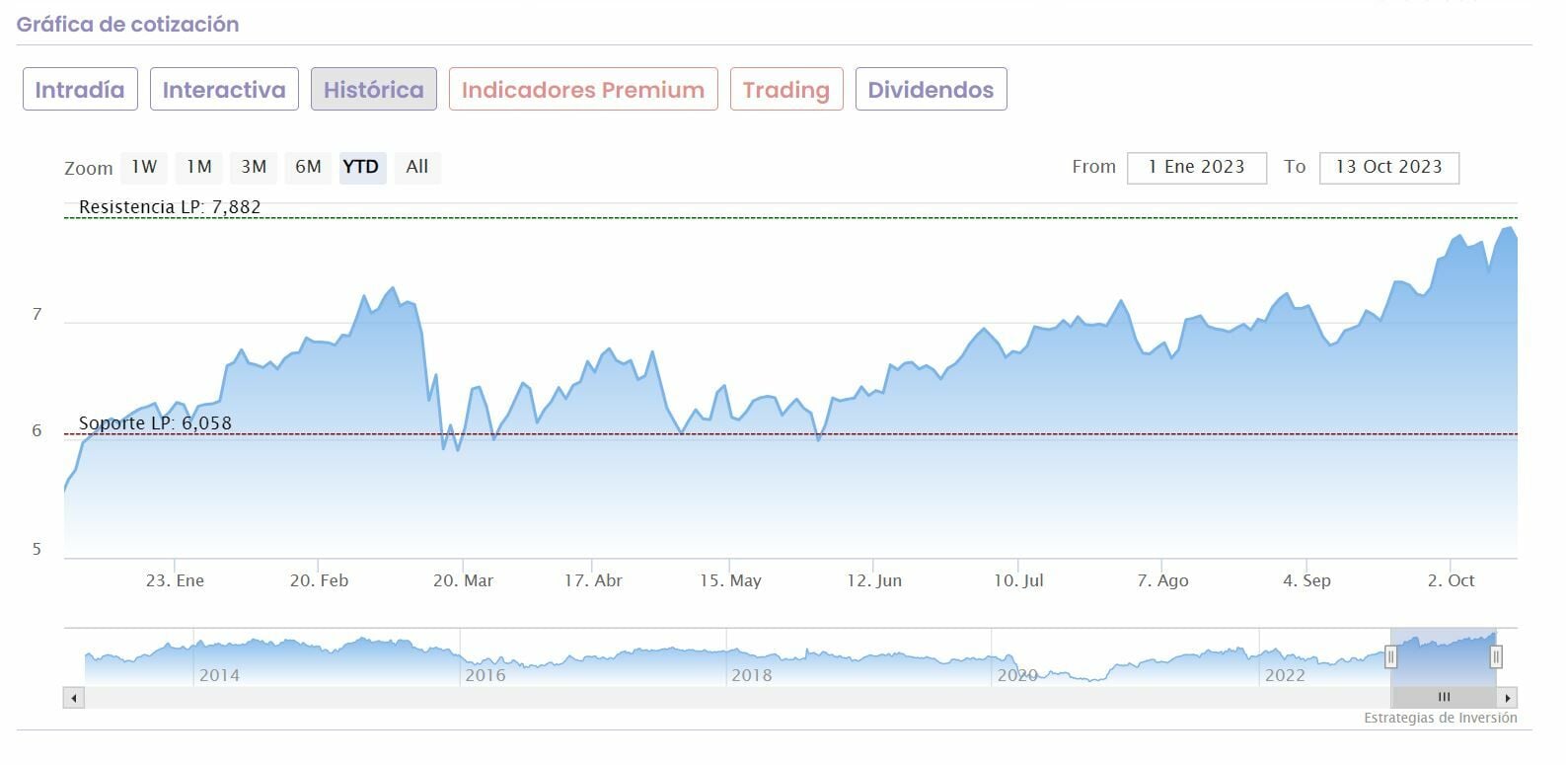1566x765 pixels.
Task: Go to the Trading tab
Action: point(786,90)
